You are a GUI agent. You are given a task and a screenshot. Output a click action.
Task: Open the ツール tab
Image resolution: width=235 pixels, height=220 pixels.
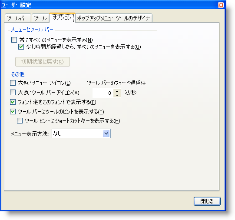(x=40, y=18)
